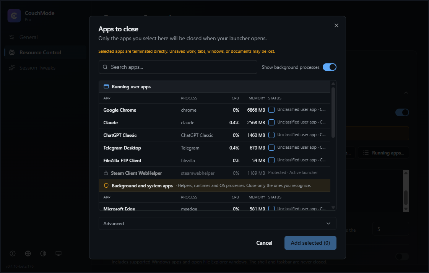This screenshot has height=273, width=429.
Task: Click the Running user apps section header
Action: [x=214, y=86]
